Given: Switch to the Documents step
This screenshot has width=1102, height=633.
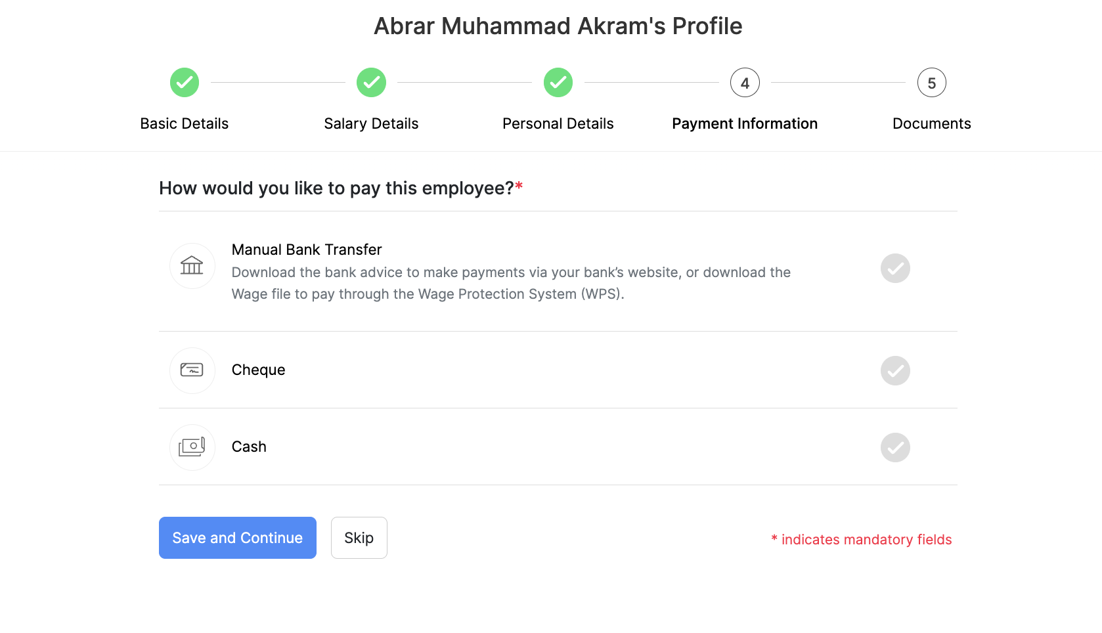Looking at the screenshot, I should (931, 123).
